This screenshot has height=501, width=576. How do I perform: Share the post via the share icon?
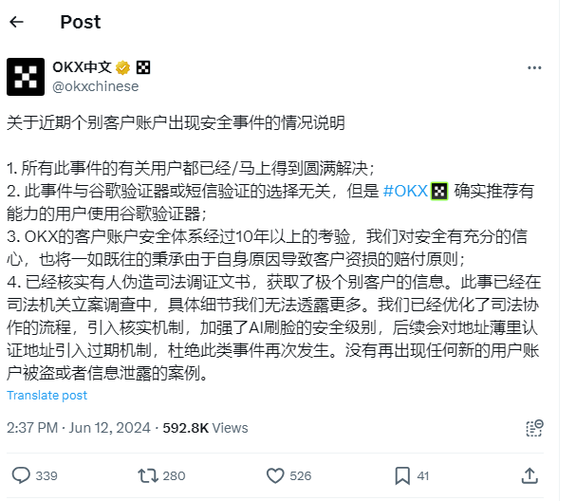(x=530, y=473)
